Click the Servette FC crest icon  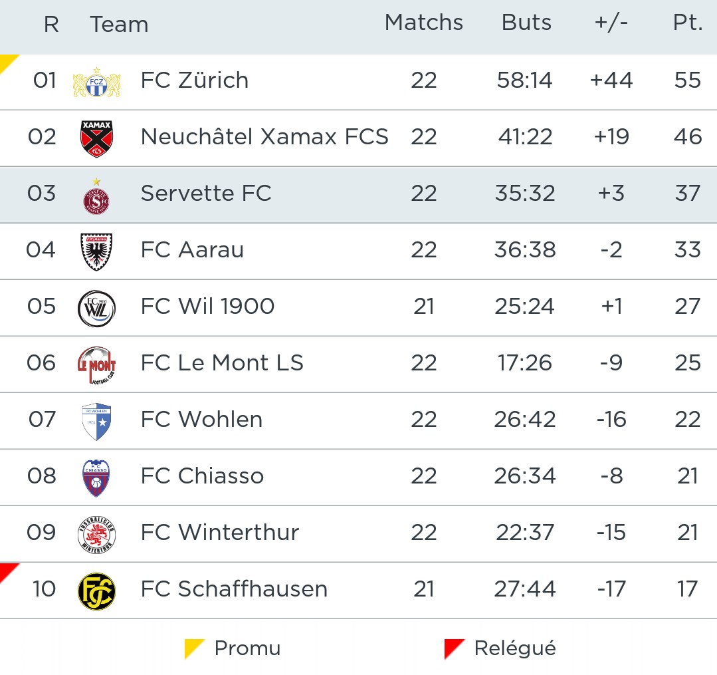click(96, 196)
